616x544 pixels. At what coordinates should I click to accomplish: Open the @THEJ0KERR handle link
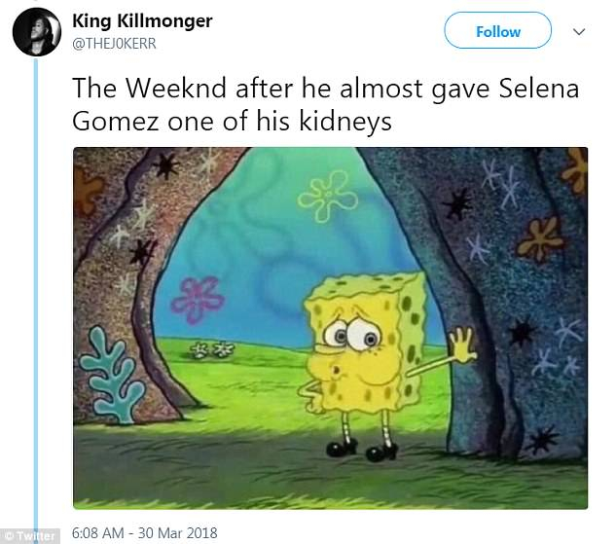(114, 43)
